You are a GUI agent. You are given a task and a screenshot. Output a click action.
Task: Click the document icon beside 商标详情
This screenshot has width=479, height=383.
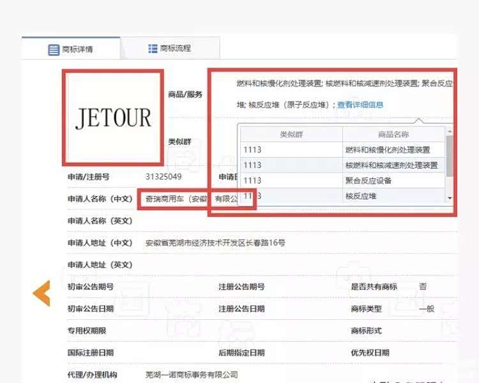pos(54,50)
